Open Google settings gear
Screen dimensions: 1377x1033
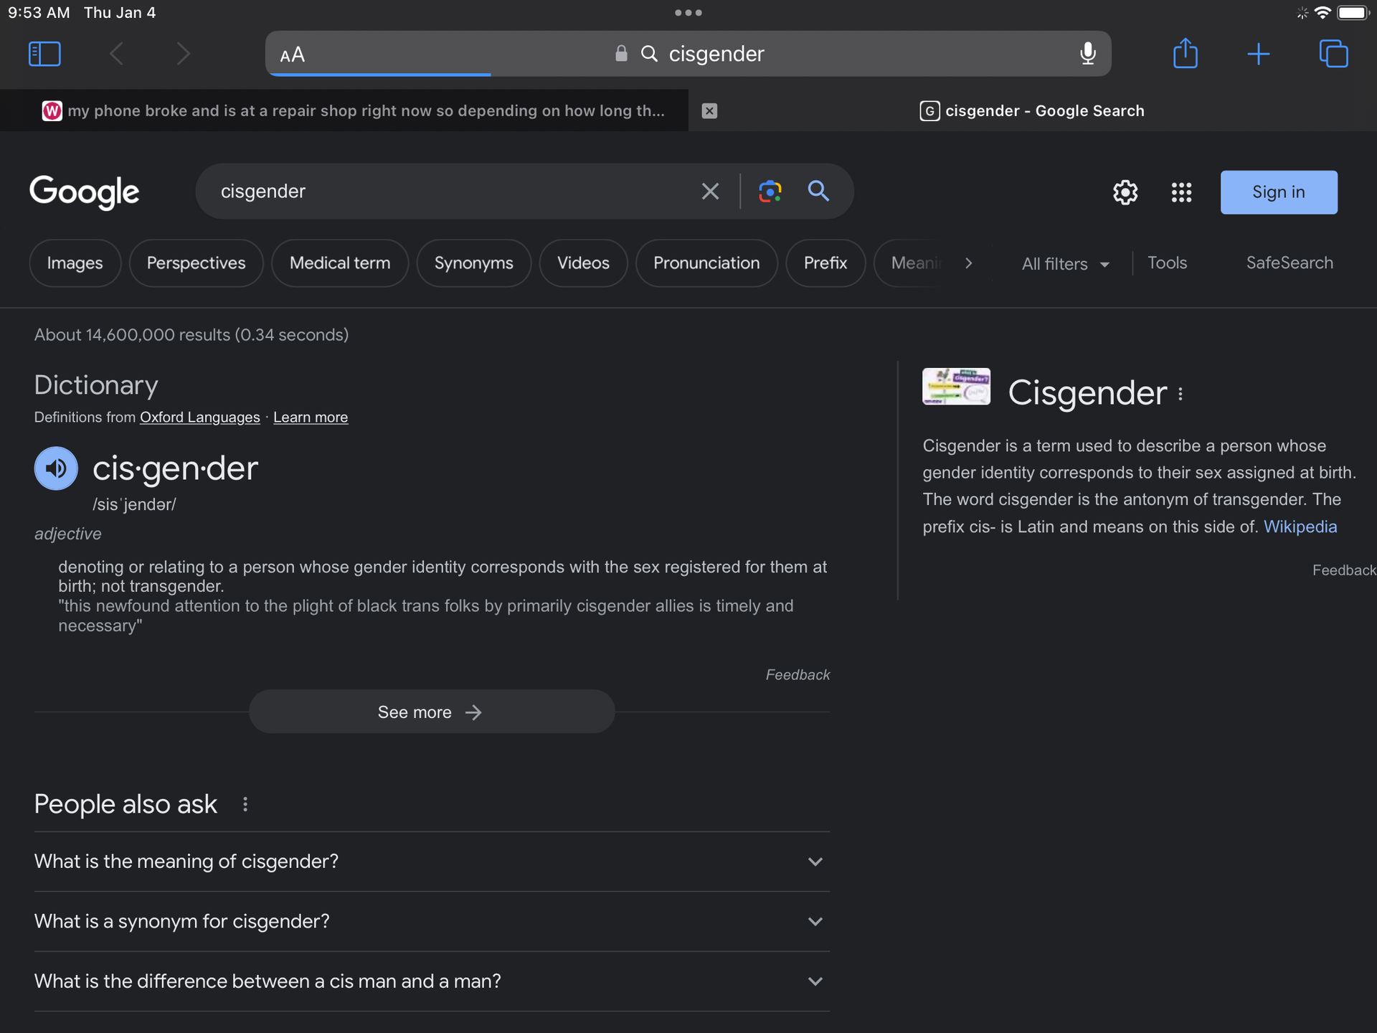point(1125,192)
